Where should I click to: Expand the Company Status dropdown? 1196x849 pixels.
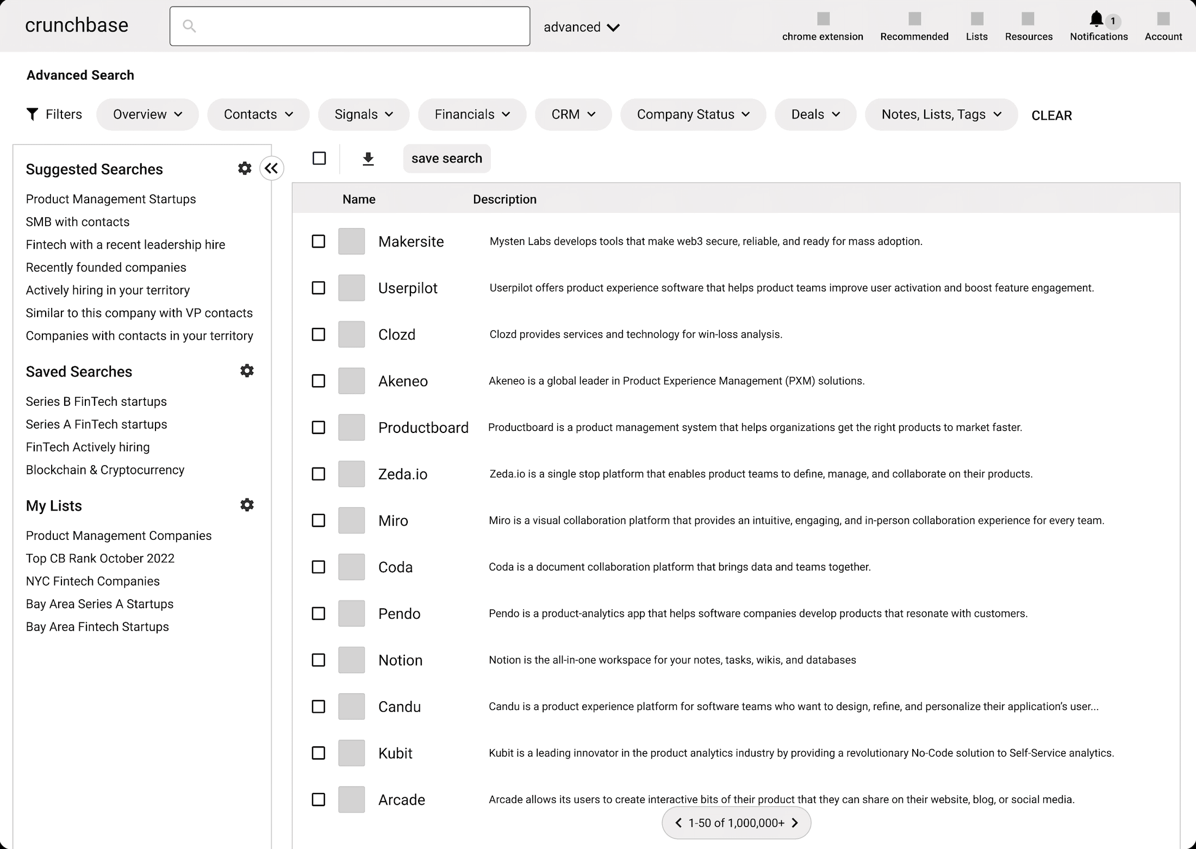click(693, 115)
